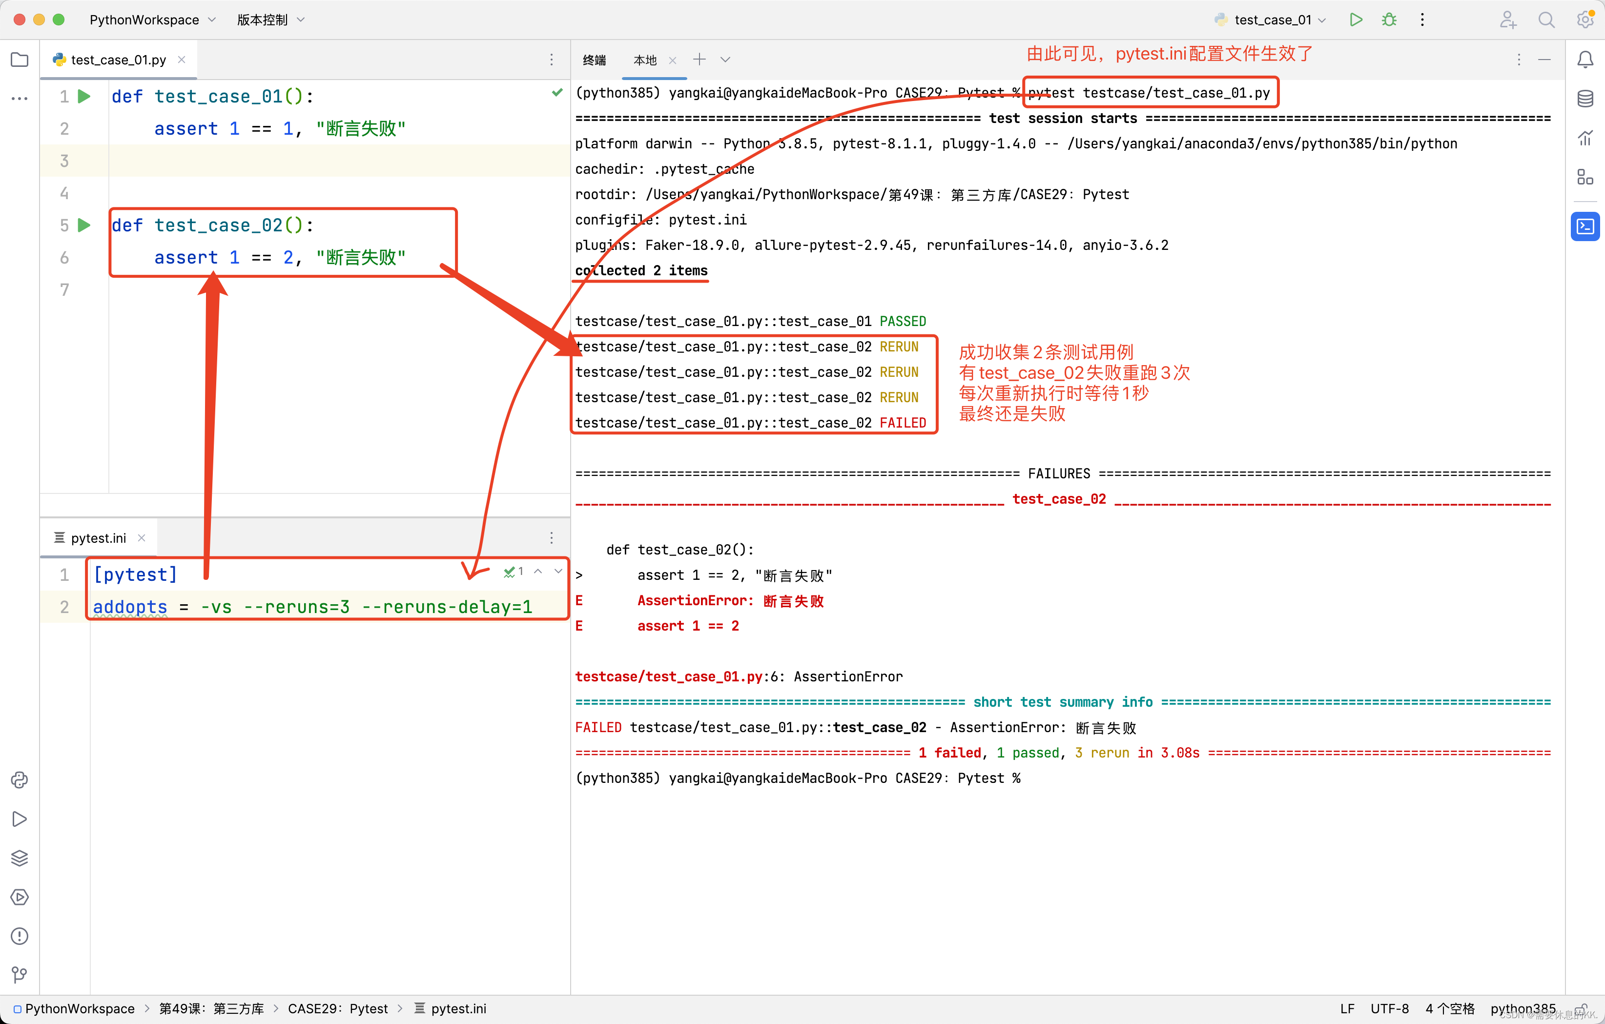Click the 'collected 2 items' terminal line
Image resolution: width=1605 pixels, height=1024 pixels.
[x=641, y=270]
